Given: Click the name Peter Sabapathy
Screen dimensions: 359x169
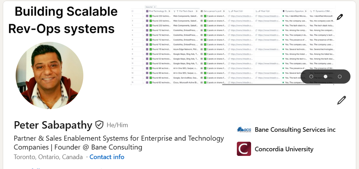Looking at the screenshot, I should 53,125.
